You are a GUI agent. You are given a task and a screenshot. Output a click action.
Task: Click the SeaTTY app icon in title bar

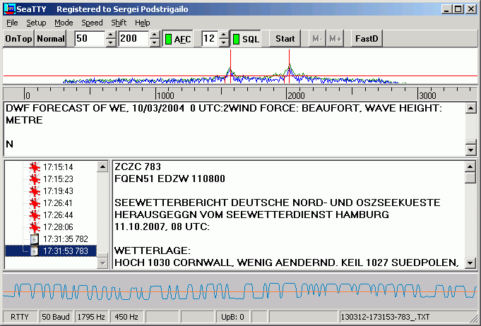click(8, 9)
